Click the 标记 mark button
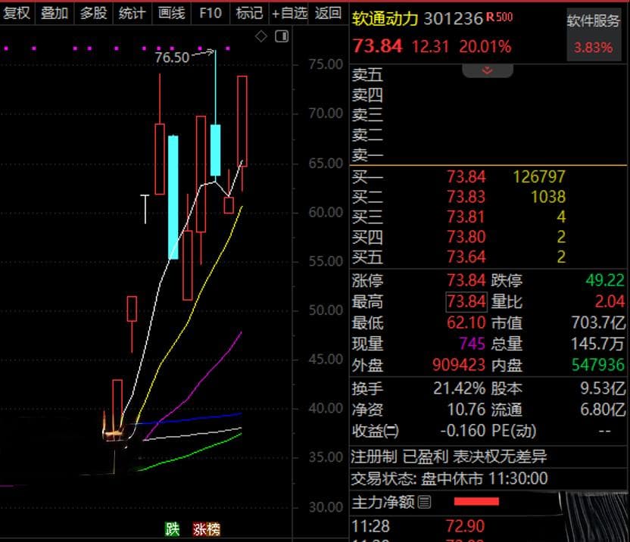Image resolution: width=630 pixels, height=542 pixels. tap(249, 14)
